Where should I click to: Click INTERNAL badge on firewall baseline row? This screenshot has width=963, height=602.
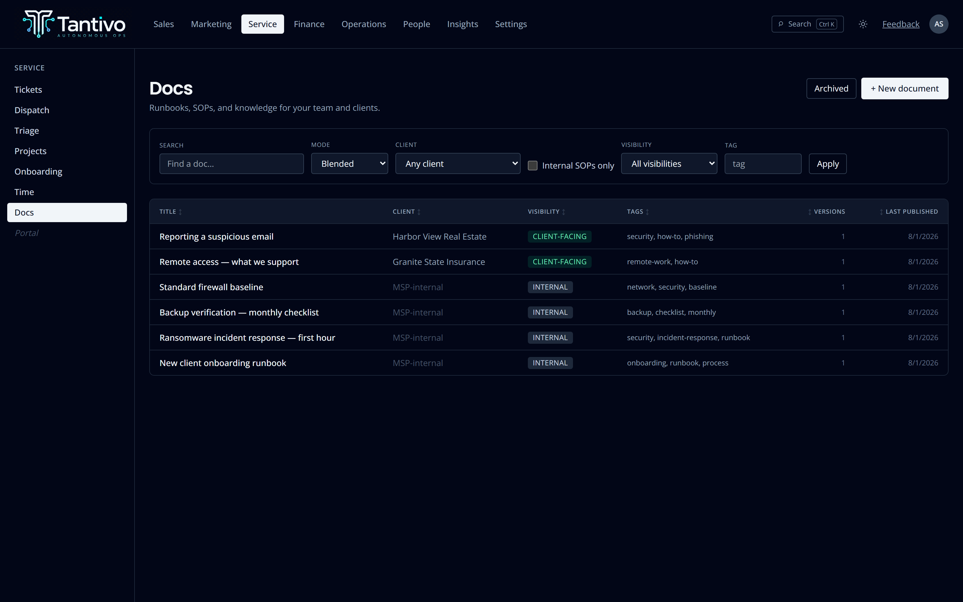point(550,287)
